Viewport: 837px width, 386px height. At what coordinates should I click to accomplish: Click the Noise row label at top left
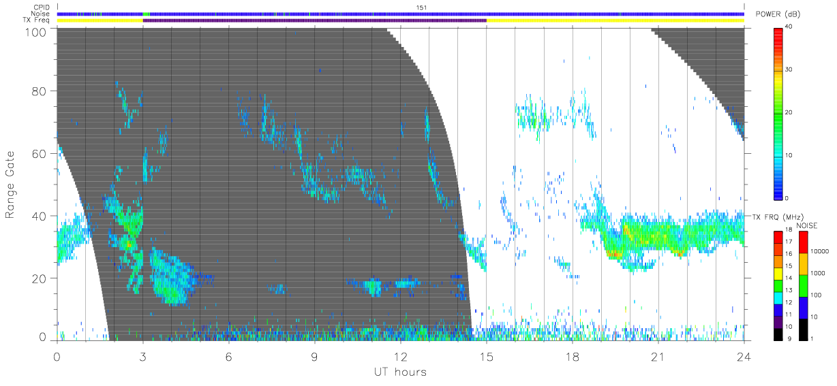point(42,14)
